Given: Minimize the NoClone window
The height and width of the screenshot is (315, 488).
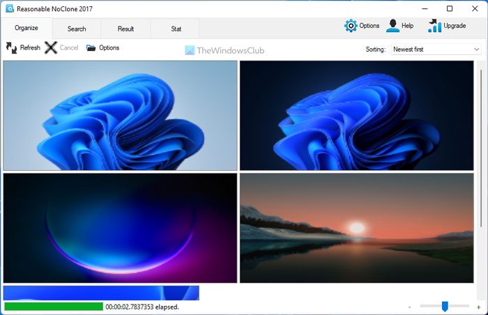Looking at the screenshot, I should [x=425, y=9].
